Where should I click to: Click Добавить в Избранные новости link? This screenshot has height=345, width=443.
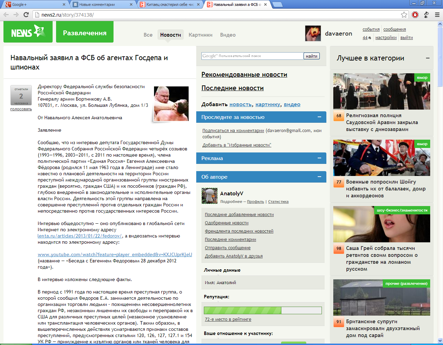(237, 145)
